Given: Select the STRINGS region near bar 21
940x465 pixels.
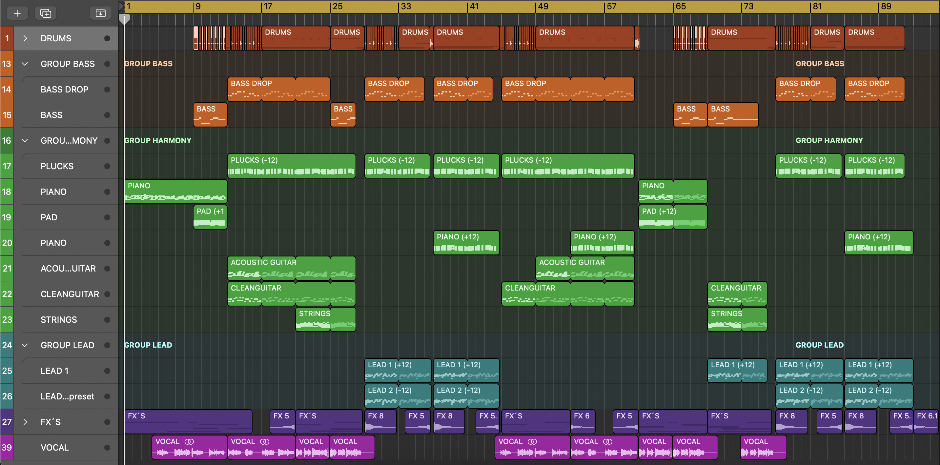Looking at the screenshot, I should (x=313, y=319).
